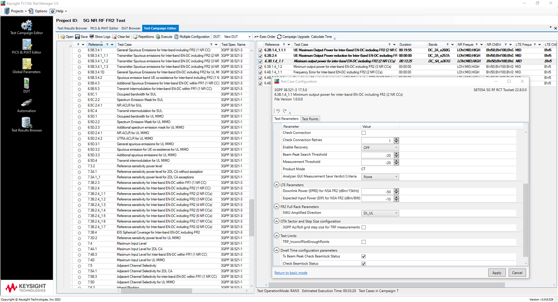Screen dimensions: 558x302
Task: Uncheck Tx Beam Peak Check Beamlock Status
Action: click(364, 257)
